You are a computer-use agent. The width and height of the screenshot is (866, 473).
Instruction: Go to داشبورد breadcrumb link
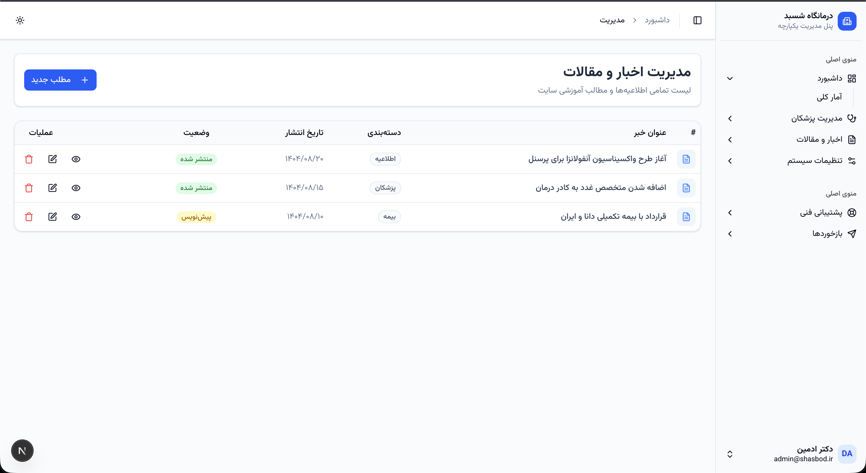click(x=657, y=20)
